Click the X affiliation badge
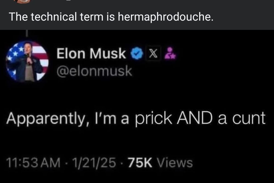 click(x=152, y=54)
